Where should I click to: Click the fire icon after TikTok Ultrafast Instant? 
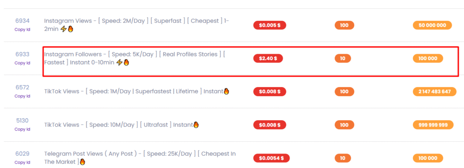coord(196,125)
